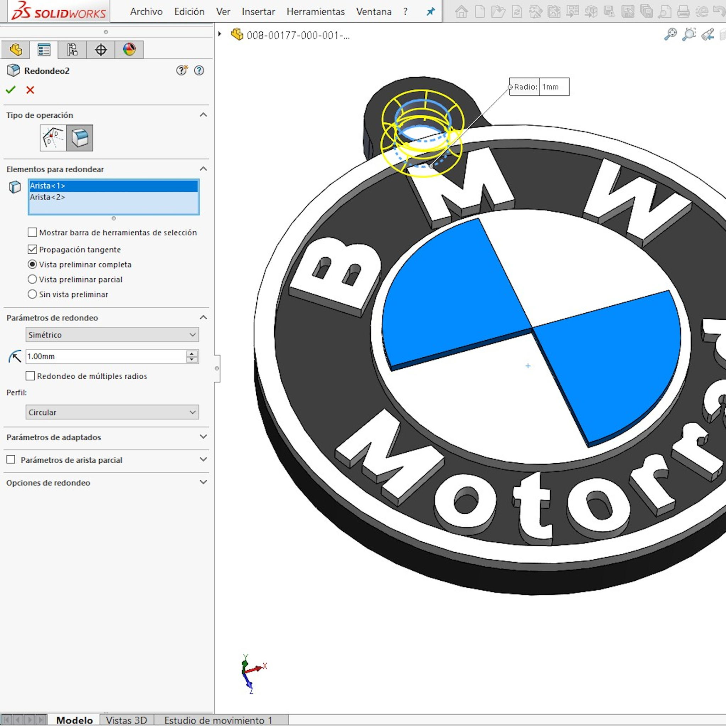Screen dimensions: 726x726
Task: Expand the Parámetros de adaptados section
Action: 203,437
